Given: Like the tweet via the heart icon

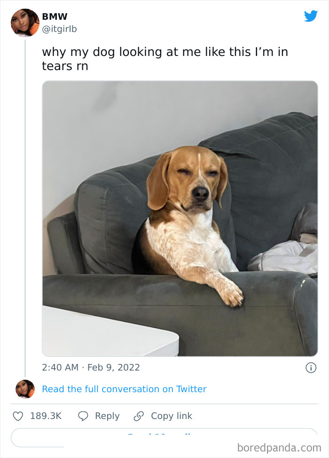Looking at the screenshot, I should (x=18, y=416).
